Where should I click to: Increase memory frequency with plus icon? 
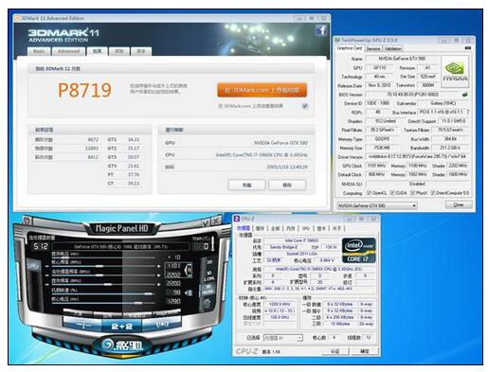point(159,285)
